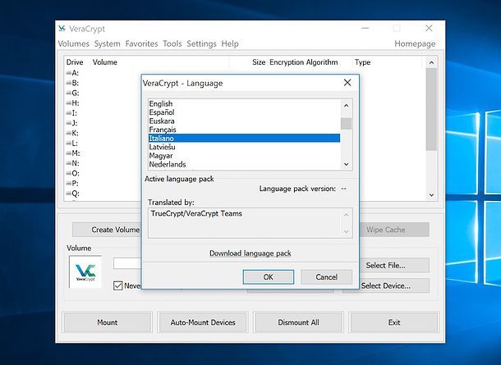Image resolution: width=501 pixels, height=365 pixels.
Task: Cancel the Language dialog
Action: point(327,277)
